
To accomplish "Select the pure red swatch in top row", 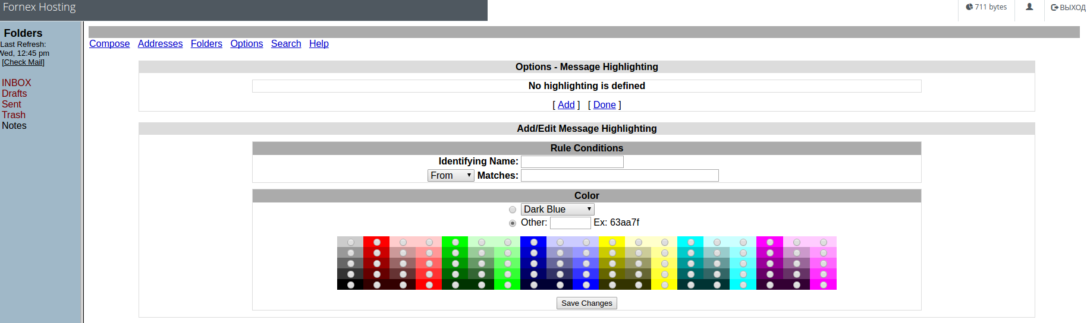I will pyautogui.click(x=377, y=242).
